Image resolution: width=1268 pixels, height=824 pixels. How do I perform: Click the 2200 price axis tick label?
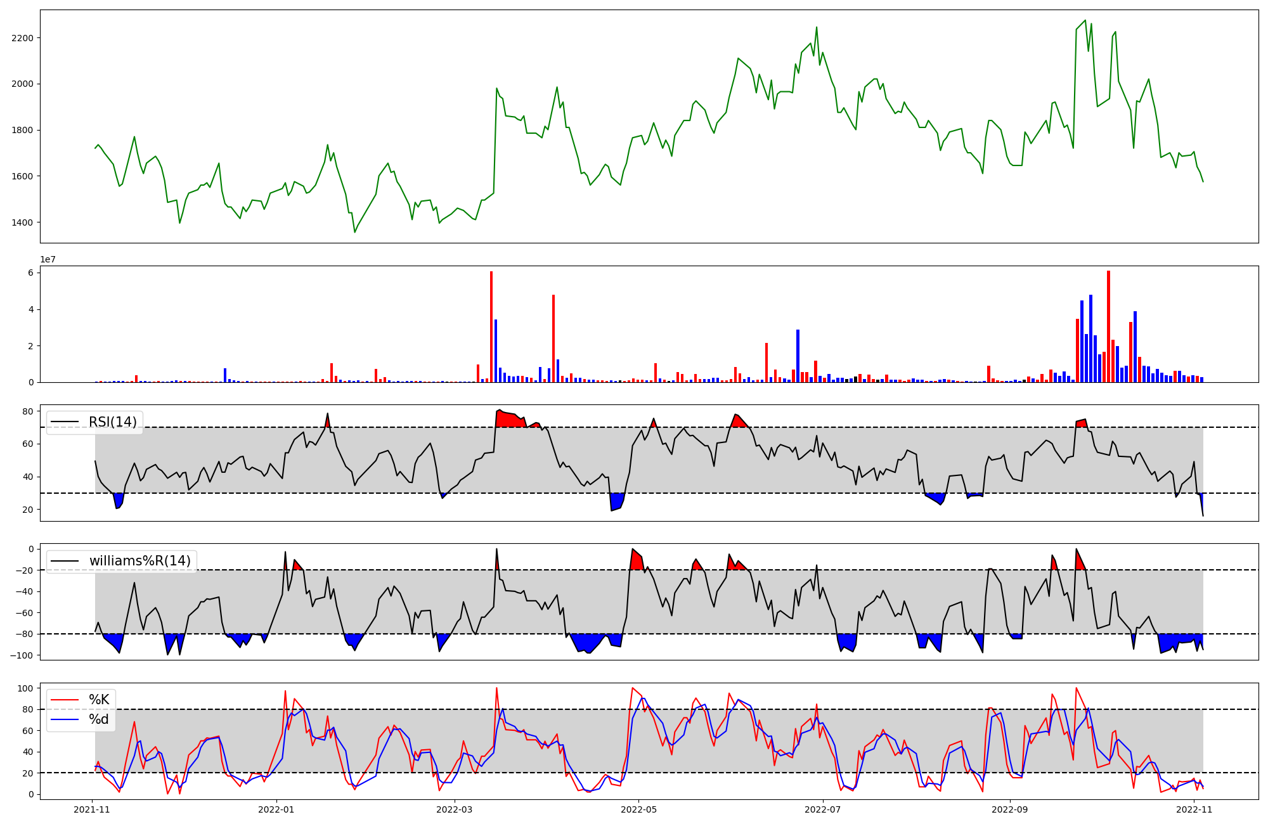[22, 38]
